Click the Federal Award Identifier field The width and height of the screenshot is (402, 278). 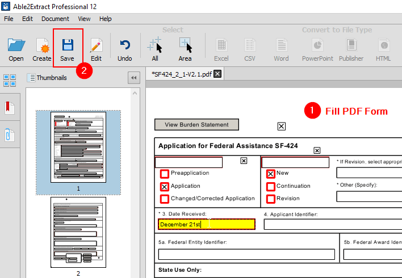[x=373, y=254]
